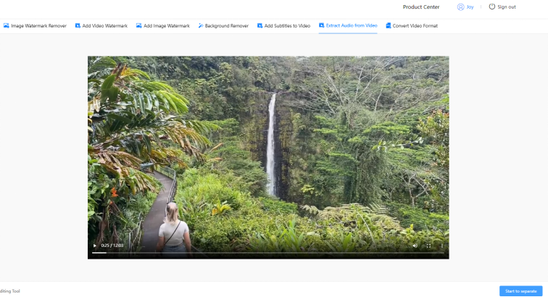This screenshot has width=548, height=297.
Task: Switch to Add Video Watermark tab
Action: pos(101,26)
